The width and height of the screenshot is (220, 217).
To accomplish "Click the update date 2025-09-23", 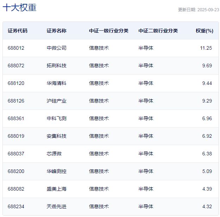I will [x=208, y=10].
